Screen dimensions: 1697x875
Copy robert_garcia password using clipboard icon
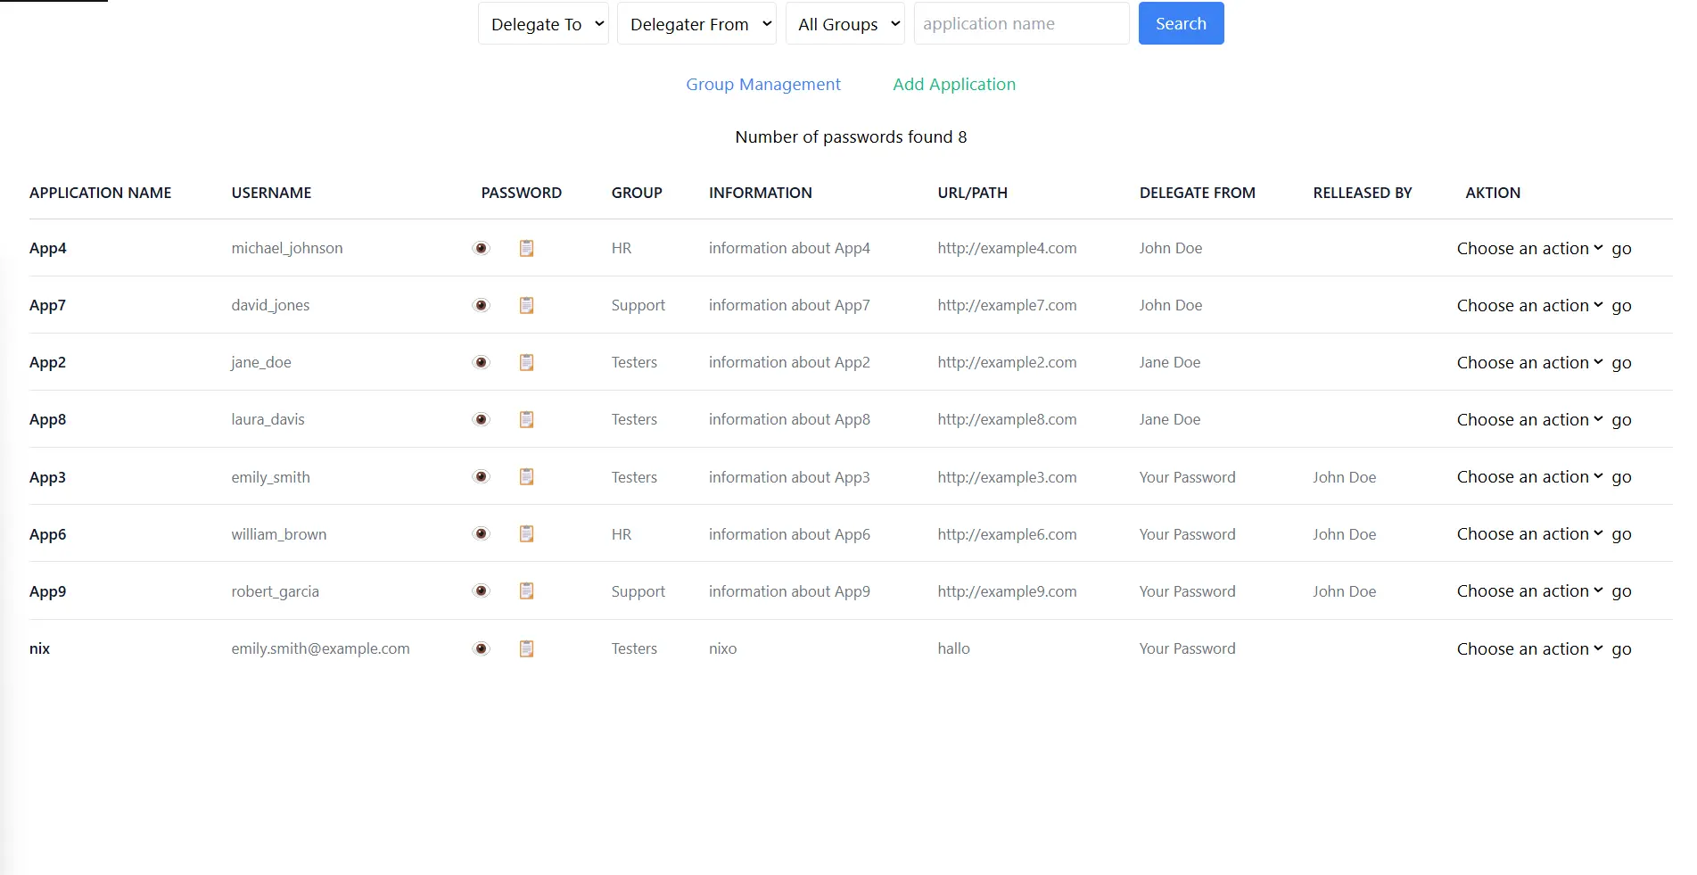pos(527,590)
